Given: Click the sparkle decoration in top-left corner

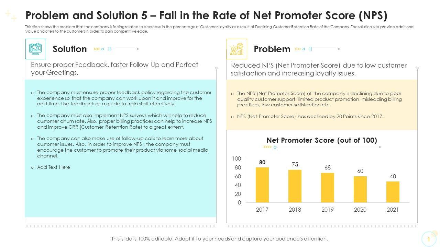Looking at the screenshot, I should click(x=11, y=16).
